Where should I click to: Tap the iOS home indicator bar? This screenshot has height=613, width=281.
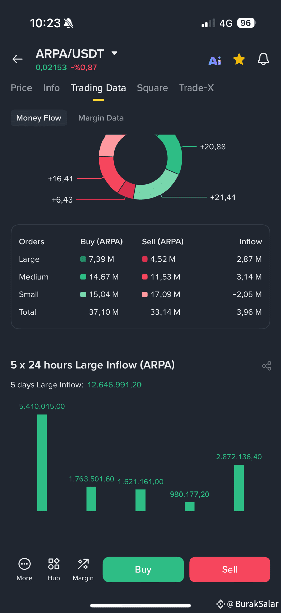coord(140,606)
